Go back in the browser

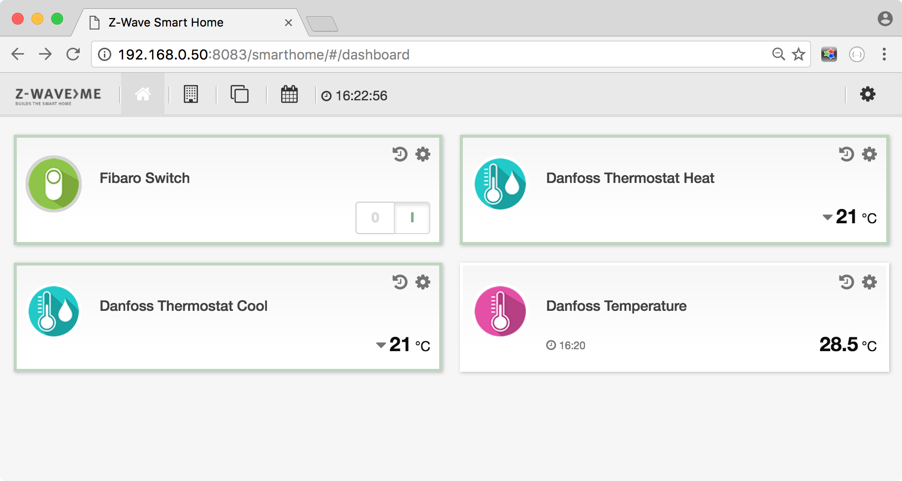click(18, 54)
